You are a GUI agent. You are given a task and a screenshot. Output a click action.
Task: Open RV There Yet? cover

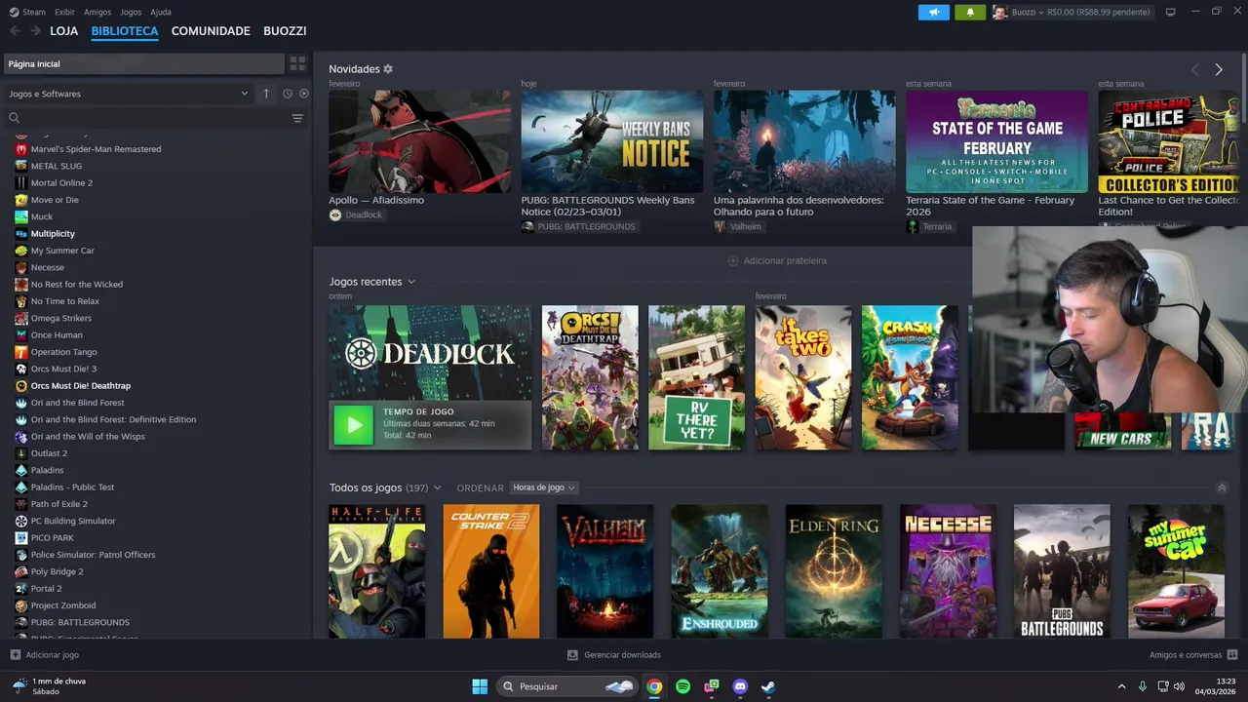pyautogui.click(x=696, y=377)
